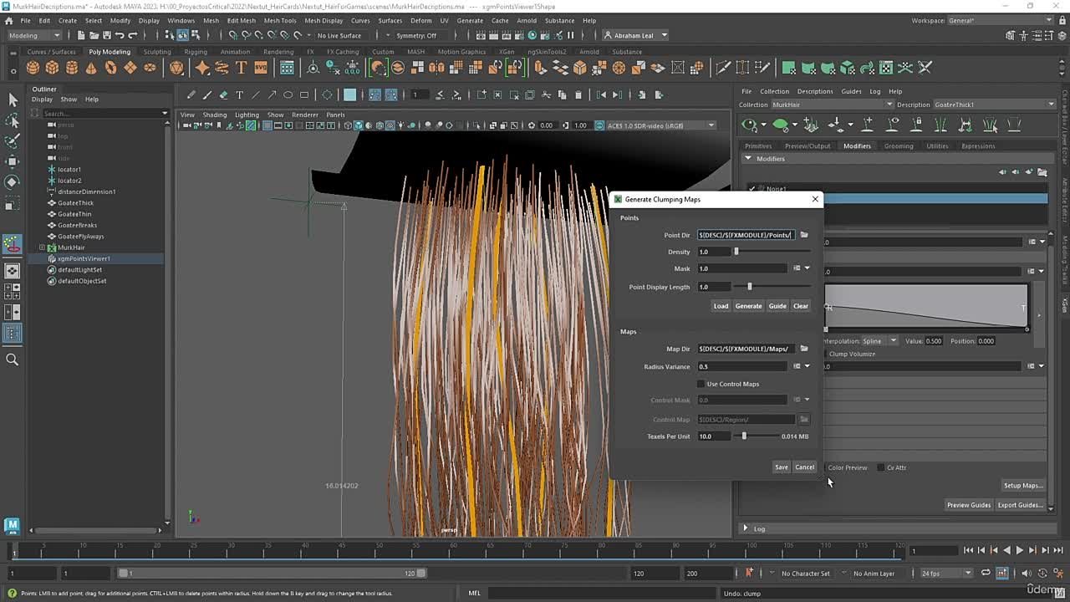
Task: Click the Undo arrow icon
Action: pos(120,35)
